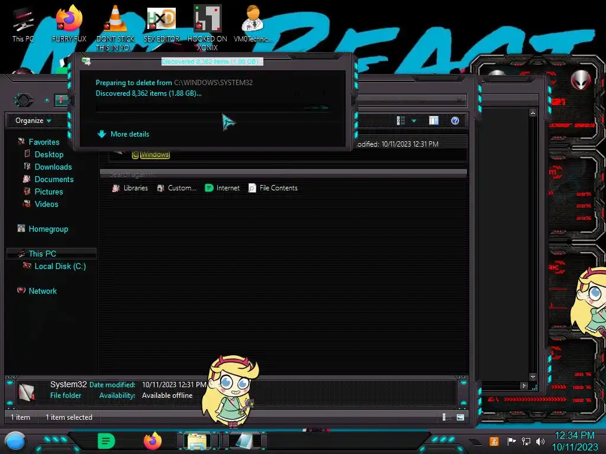Switch to large icons via status bar icon
The height and width of the screenshot is (454, 606).
[x=460, y=417]
